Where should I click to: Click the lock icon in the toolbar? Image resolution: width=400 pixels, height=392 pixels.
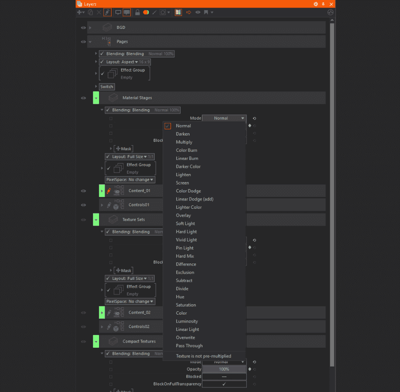click(x=137, y=12)
